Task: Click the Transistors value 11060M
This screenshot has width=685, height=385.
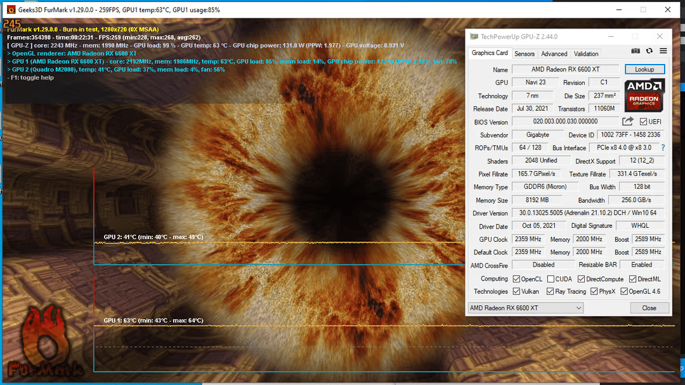Action: 604,108
